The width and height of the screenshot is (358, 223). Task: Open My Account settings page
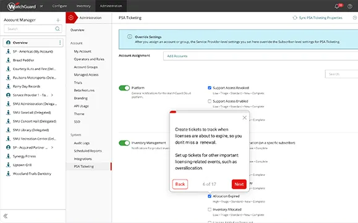pos(83,51)
